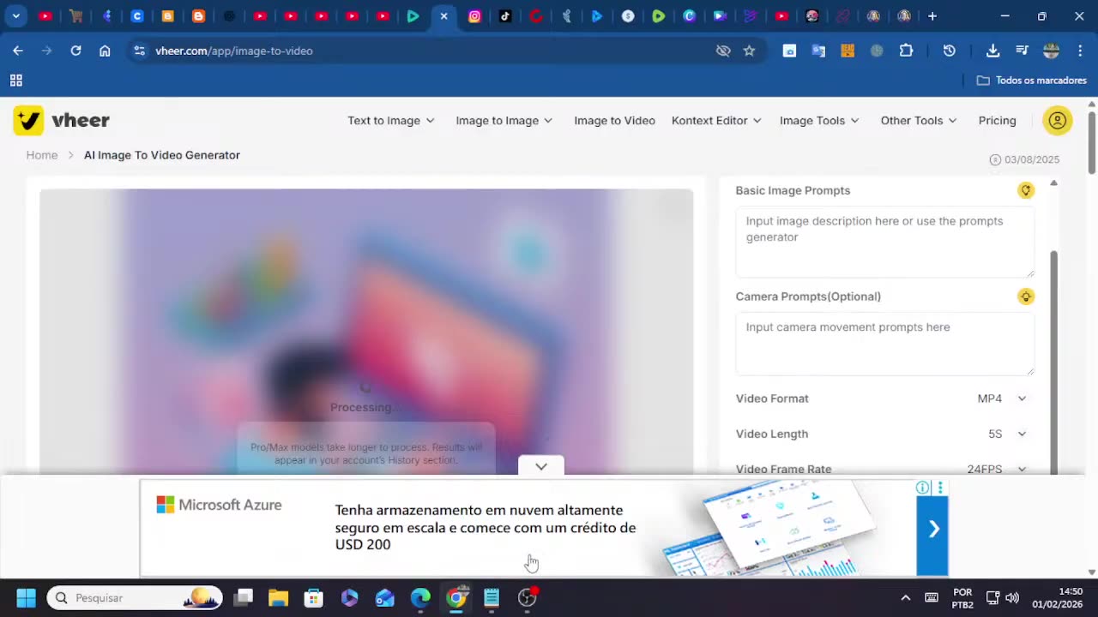Image resolution: width=1098 pixels, height=617 pixels.
Task: Open browser Downloads
Action: click(992, 51)
